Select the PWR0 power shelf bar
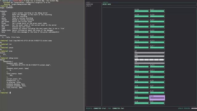The image size is (197, 111). point(149,60)
